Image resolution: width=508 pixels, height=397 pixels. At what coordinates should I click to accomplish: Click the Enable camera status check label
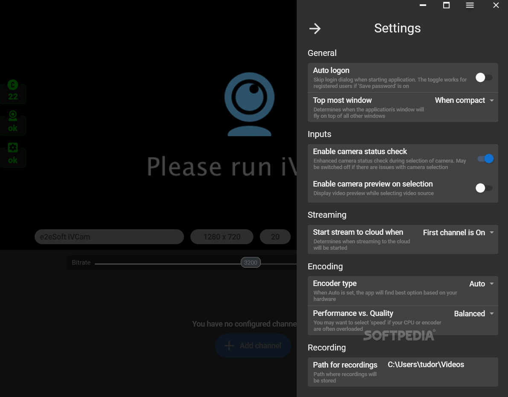pyautogui.click(x=360, y=152)
